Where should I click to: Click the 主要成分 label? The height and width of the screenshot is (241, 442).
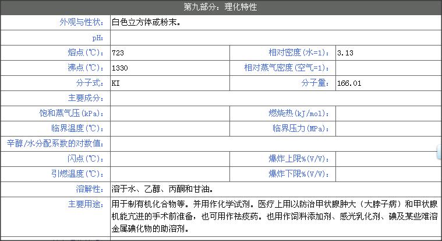coord(86,98)
